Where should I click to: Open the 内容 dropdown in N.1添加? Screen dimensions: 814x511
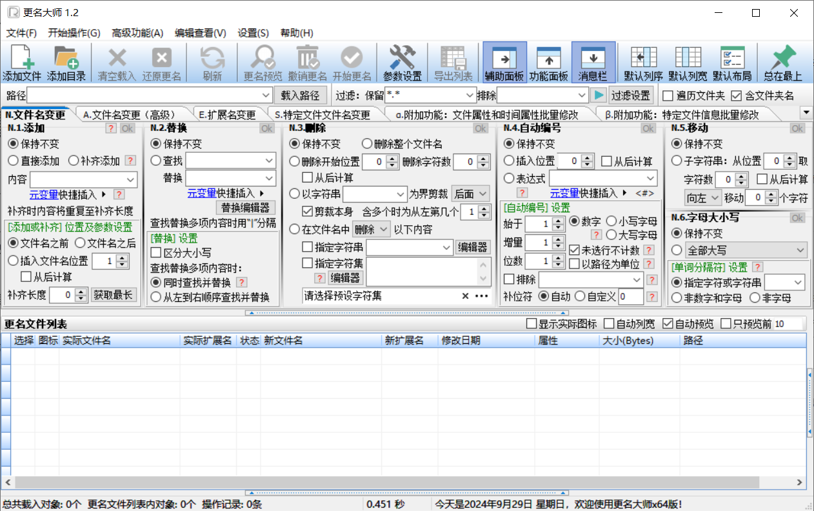(131, 179)
